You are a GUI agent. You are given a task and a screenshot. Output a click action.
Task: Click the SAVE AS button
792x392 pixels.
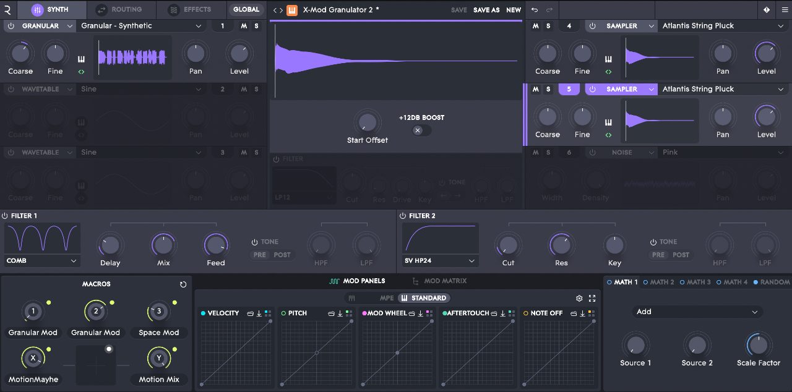click(x=486, y=10)
